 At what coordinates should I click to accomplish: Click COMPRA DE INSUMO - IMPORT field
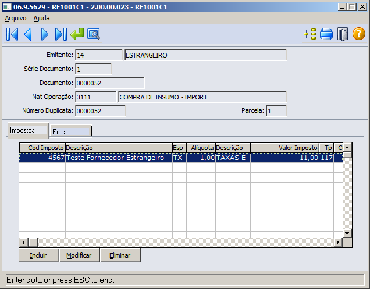pyautogui.click(x=202, y=97)
